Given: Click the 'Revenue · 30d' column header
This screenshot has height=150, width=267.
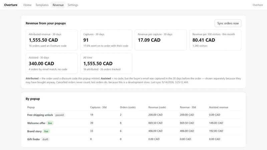Looking at the screenshot, I should click(188, 107).
